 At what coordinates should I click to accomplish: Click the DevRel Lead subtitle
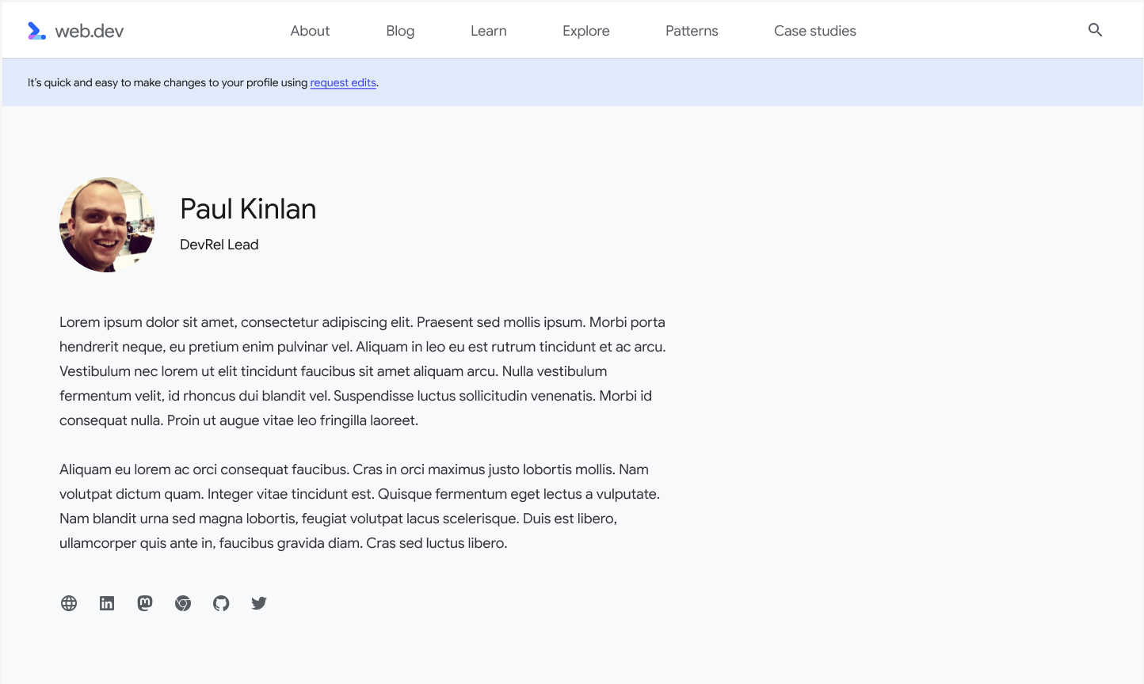tap(219, 245)
